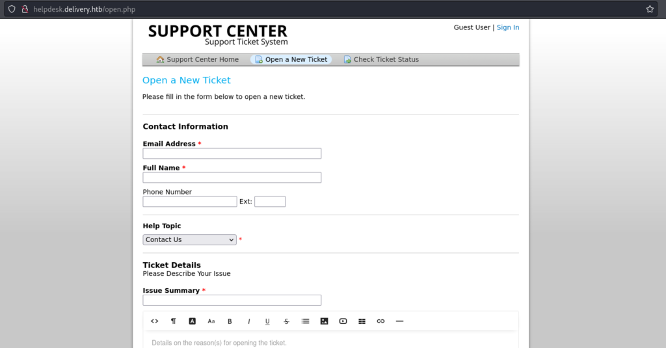Insert a video via editor toolbar
This screenshot has width=666, height=348.
[x=343, y=321]
